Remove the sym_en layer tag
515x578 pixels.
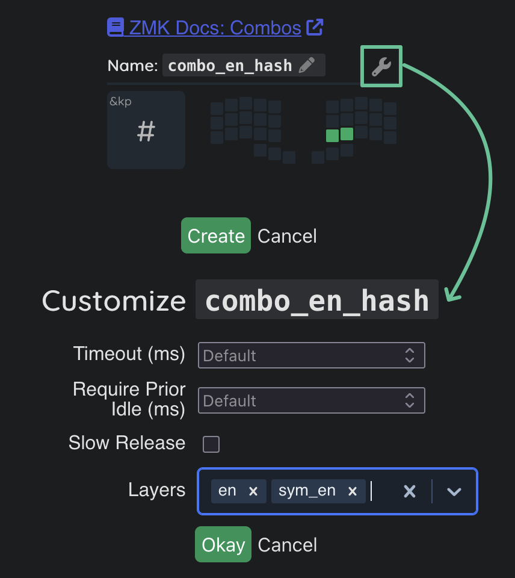353,491
